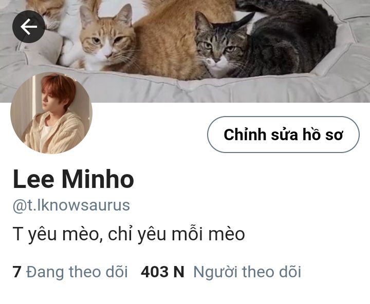The height and width of the screenshot is (304, 370).
Task: Go back using the arrow icon
Action: pos(29,27)
